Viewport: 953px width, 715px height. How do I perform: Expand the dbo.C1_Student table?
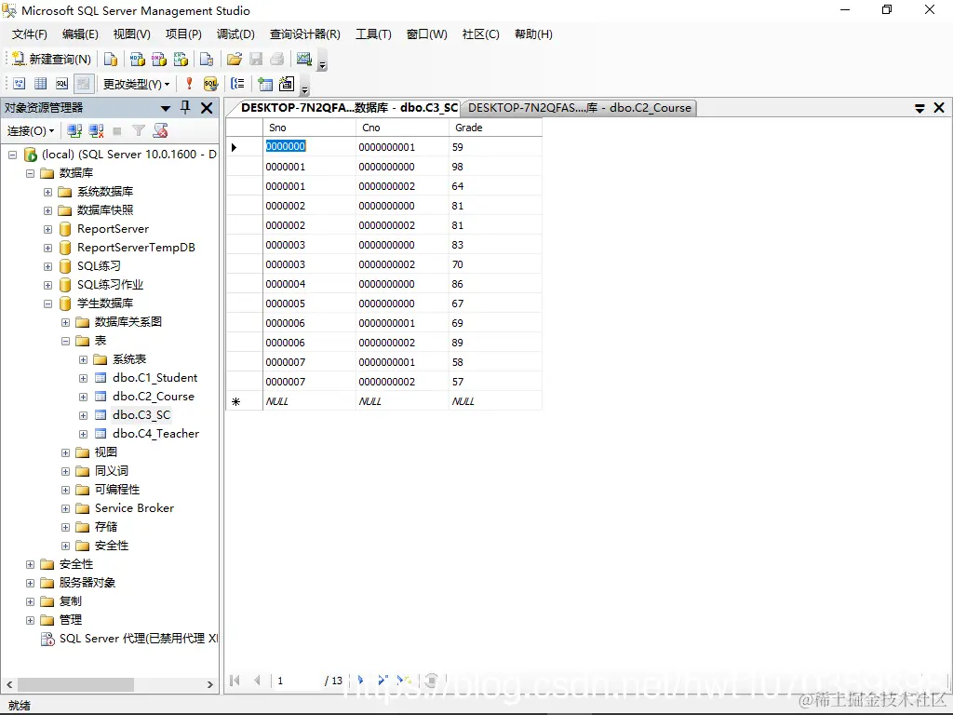pyautogui.click(x=83, y=378)
